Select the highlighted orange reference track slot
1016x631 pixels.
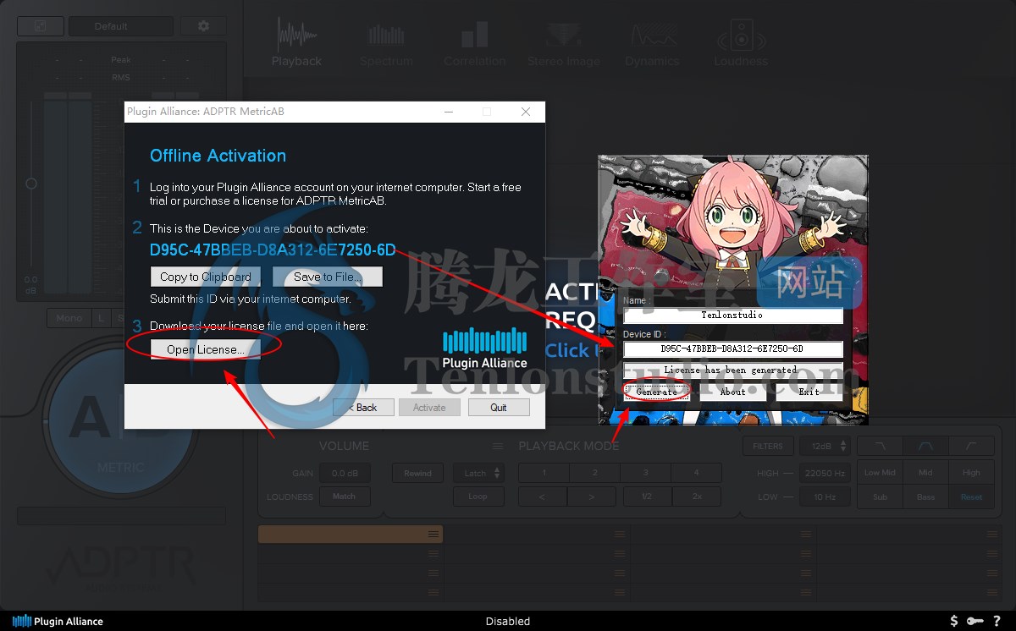click(x=351, y=534)
